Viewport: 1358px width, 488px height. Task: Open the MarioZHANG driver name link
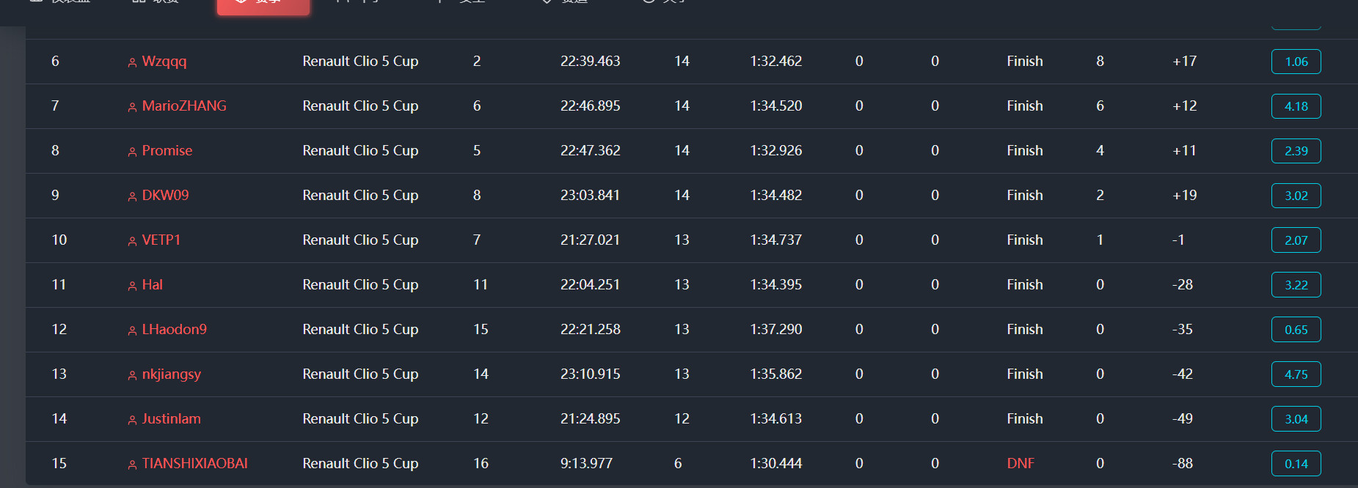[184, 106]
